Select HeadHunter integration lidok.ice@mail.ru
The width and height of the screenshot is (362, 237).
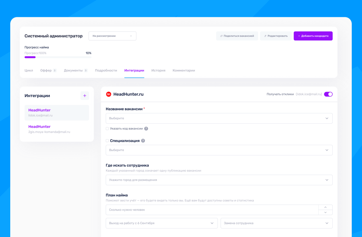(x=57, y=113)
